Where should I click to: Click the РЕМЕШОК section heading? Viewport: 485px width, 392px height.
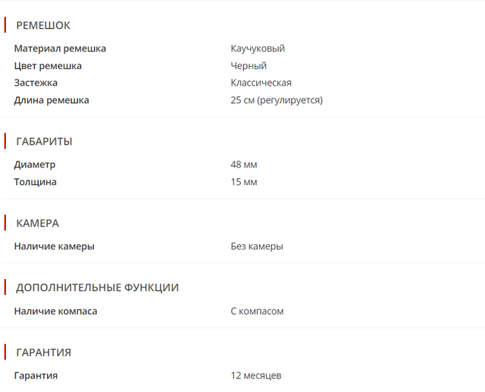click(x=43, y=25)
